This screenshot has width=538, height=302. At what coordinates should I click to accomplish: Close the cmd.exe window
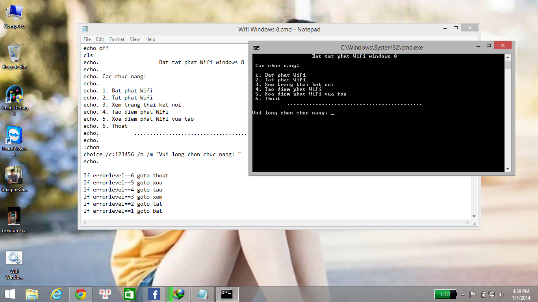point(503,46)
